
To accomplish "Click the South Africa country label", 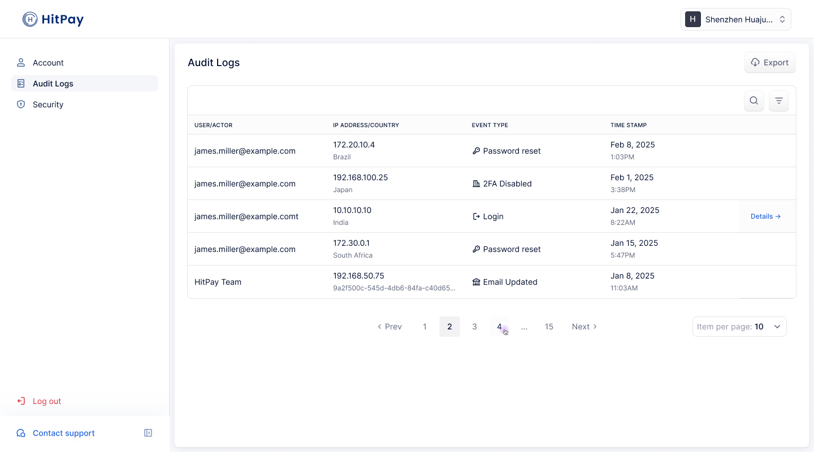I will click(353, 255).
